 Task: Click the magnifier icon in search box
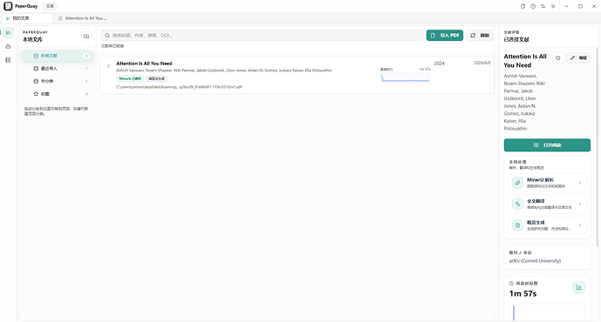(107, 35)
